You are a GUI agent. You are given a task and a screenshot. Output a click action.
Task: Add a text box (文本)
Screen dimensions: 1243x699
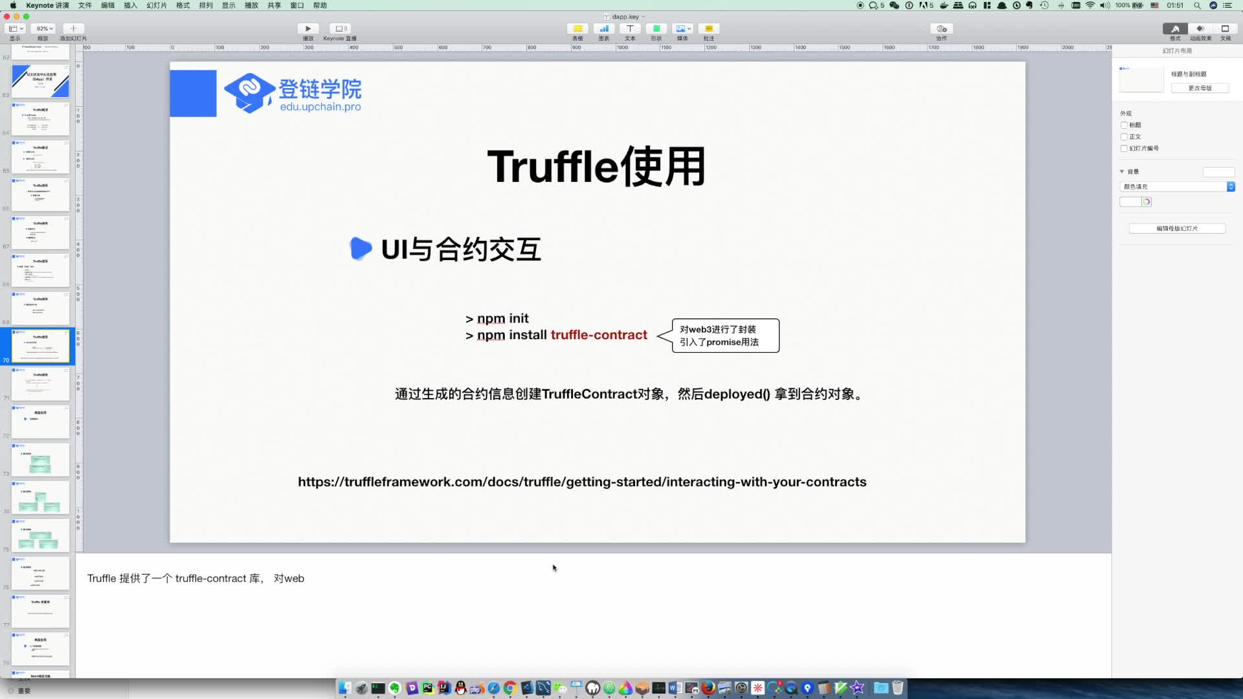[630, 28]
